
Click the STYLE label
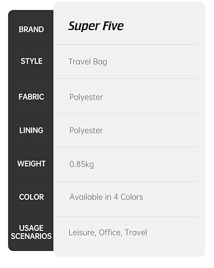pyautogui.click(x=32, y=61)
